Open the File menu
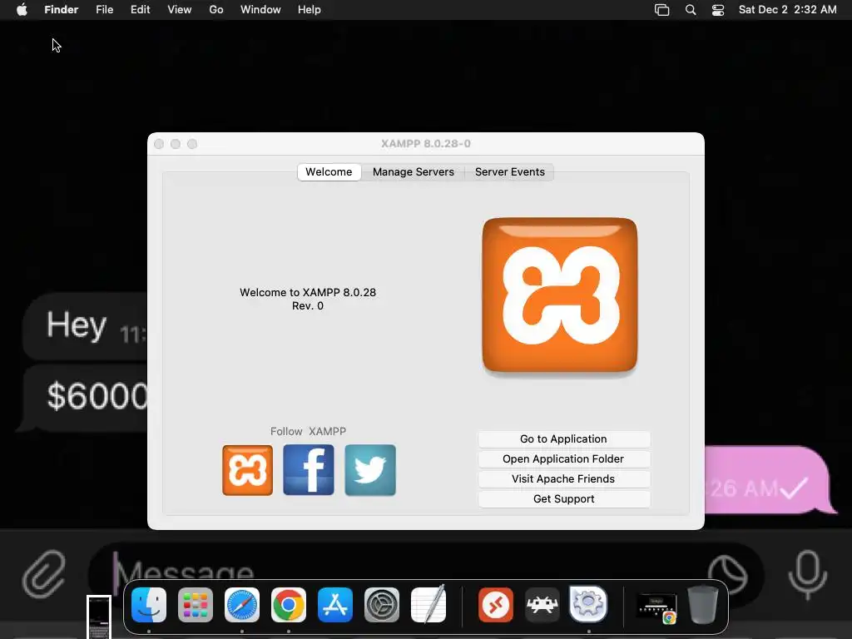 tap(104, 10)
